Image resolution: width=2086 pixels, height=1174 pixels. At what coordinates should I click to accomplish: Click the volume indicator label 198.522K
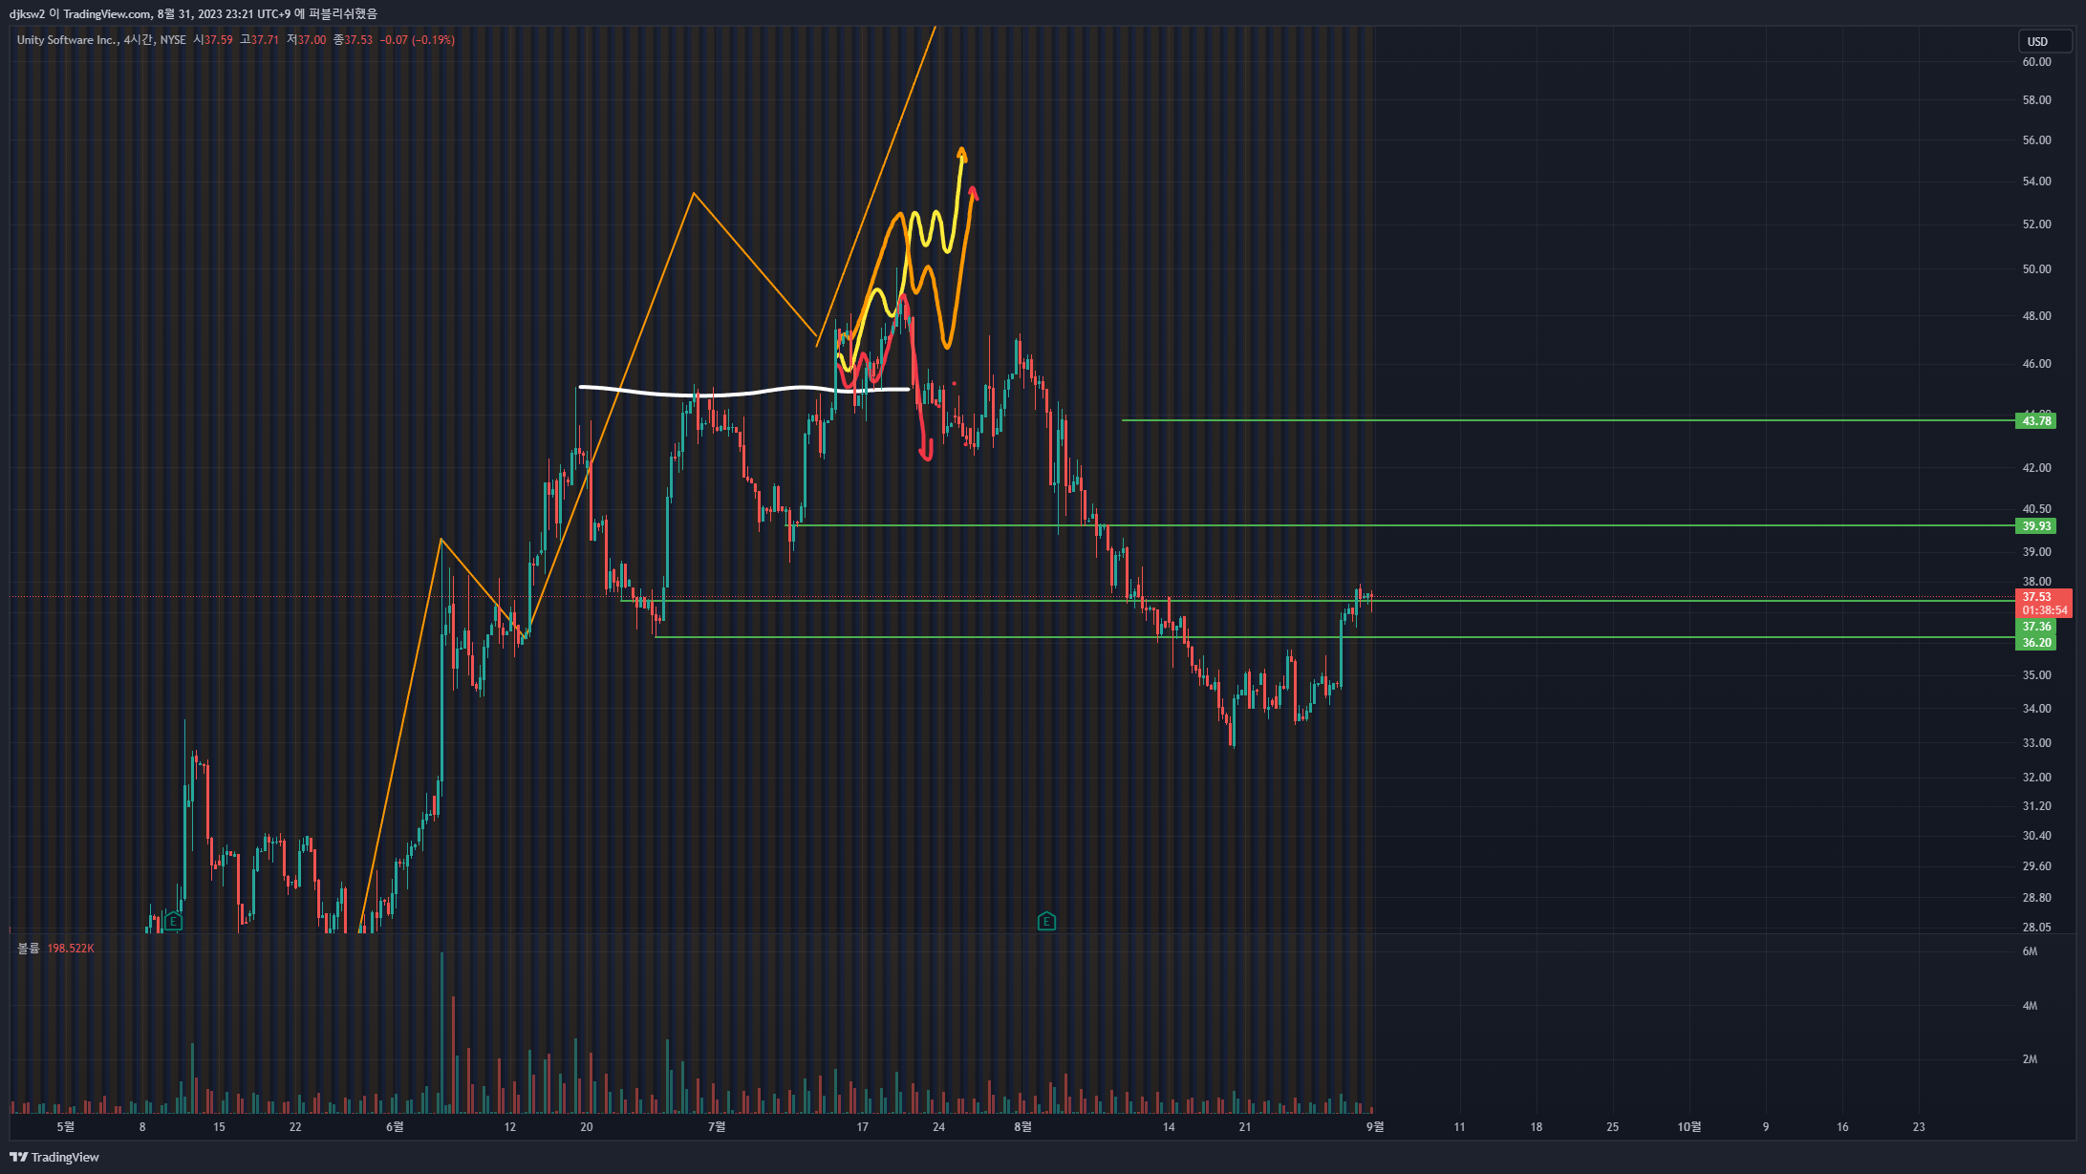point(70,949)
